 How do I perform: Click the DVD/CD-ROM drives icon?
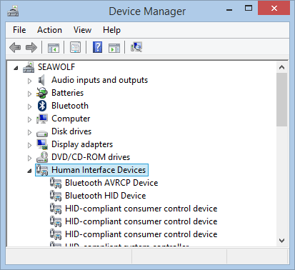coord(42,157)
